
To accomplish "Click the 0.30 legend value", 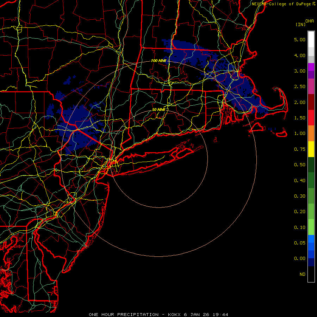I will [300, 196].
